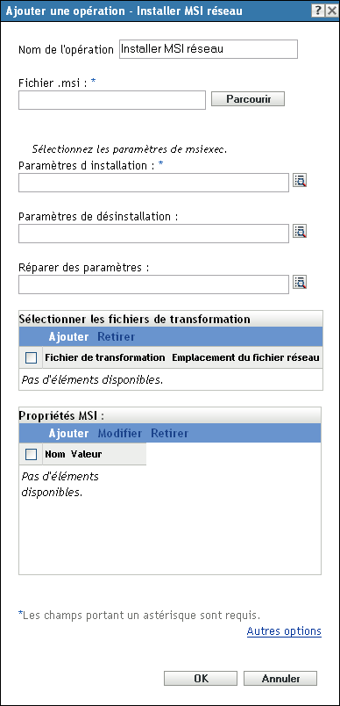Focus the Paramètres de désinstallation field
340x706 pixels.
point(153,234)
